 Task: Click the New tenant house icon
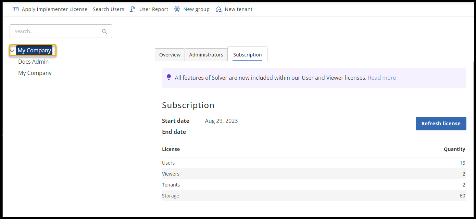[x=218, y=9]
